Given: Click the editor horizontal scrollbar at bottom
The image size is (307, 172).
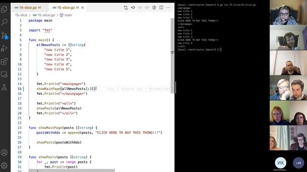Looking at the screenshot, I should click(x=71, y=171).
